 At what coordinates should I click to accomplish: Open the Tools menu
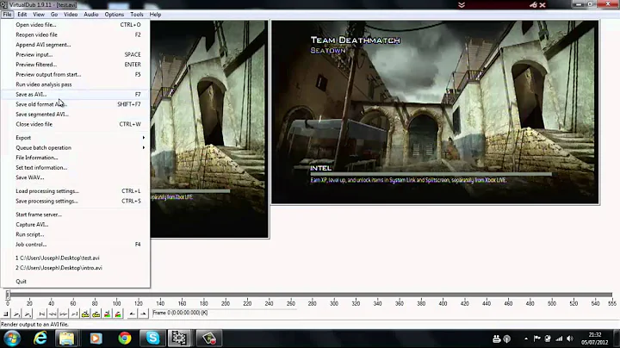(137, 15)
